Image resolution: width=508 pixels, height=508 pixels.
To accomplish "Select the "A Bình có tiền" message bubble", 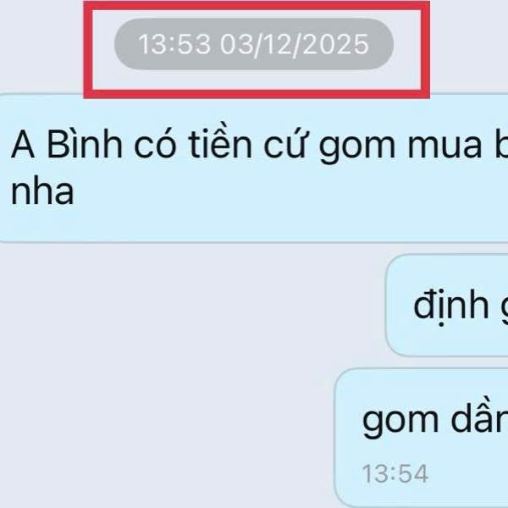I will tap(254, 168).
